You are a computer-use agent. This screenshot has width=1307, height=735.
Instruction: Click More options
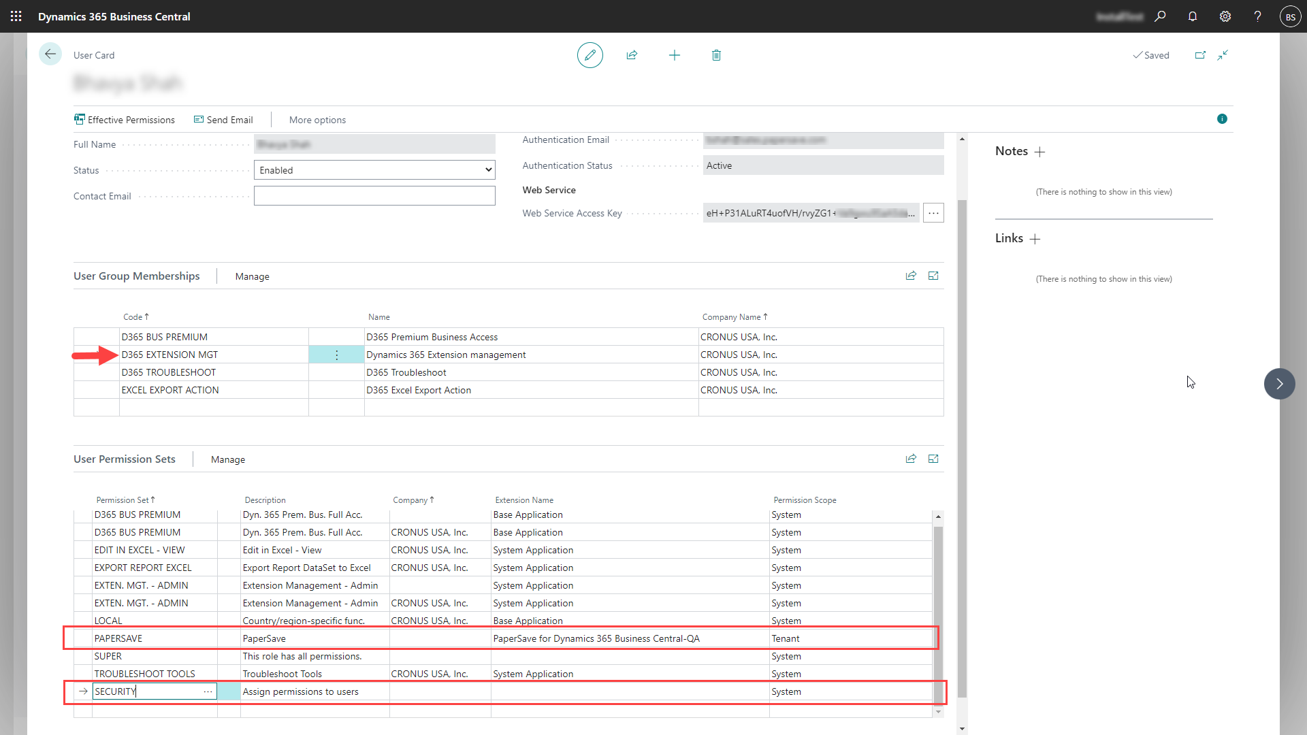point(317,120)
